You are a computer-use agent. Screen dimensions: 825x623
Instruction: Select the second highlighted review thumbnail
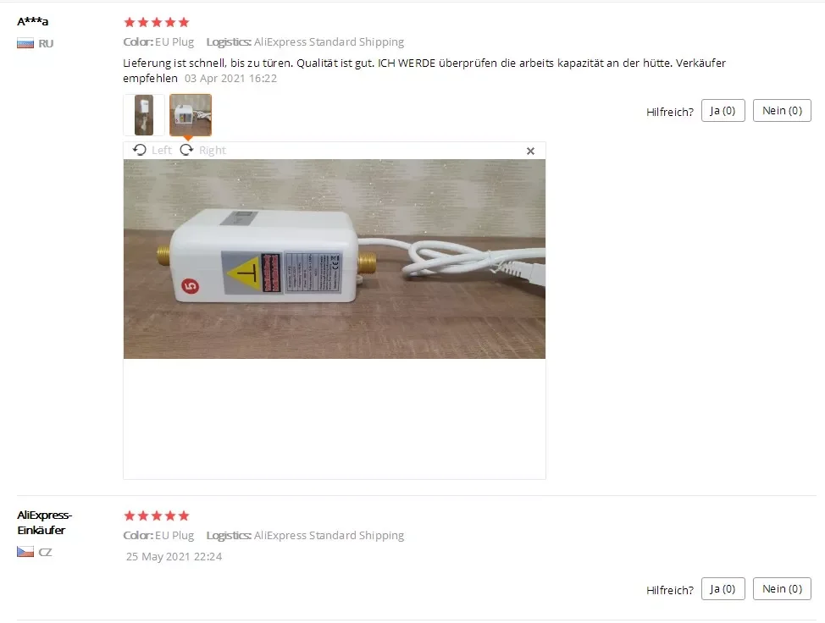pos(191,115)
